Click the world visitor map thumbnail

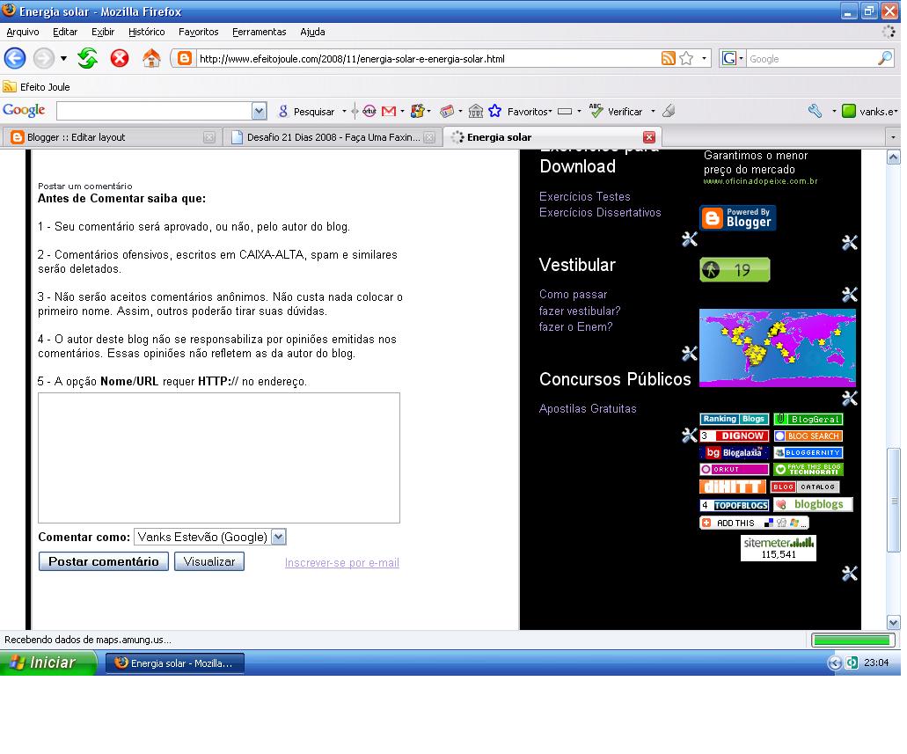(778, 348)
